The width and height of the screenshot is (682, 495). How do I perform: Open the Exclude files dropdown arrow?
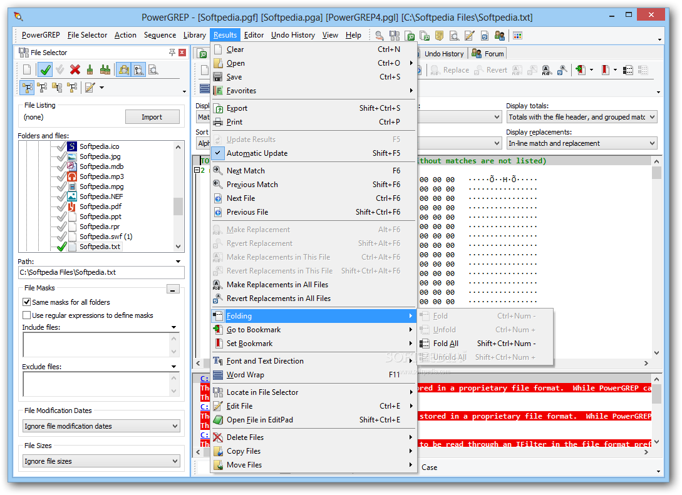pos(173,367)
